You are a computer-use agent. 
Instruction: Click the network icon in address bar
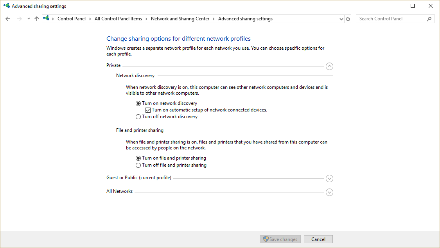[46, 18]
